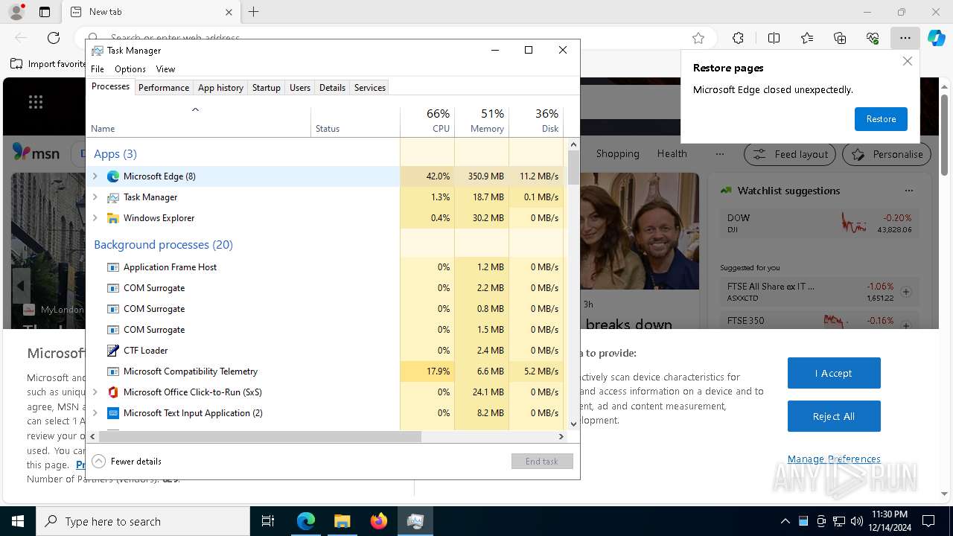Open Edge profile avatar
953x536 pixels.
[16, 12]
